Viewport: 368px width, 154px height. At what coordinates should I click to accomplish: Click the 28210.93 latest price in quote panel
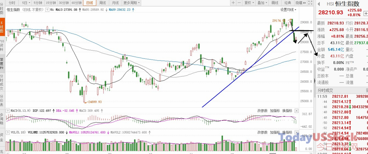[x=330, y=12]
